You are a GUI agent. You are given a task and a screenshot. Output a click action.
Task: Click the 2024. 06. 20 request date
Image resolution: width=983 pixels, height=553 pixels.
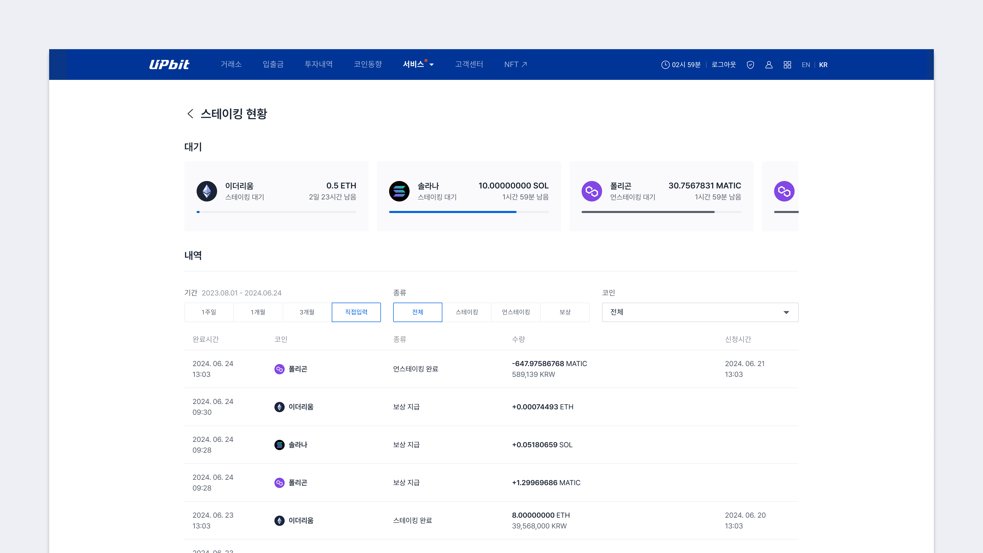point(745,515)
